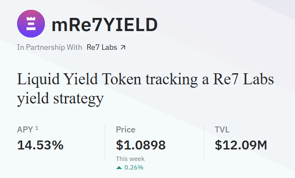This screenshot has height=178, width=295.
Task: Click the 0.26% weekly change figure
Action: pos(134,167)
